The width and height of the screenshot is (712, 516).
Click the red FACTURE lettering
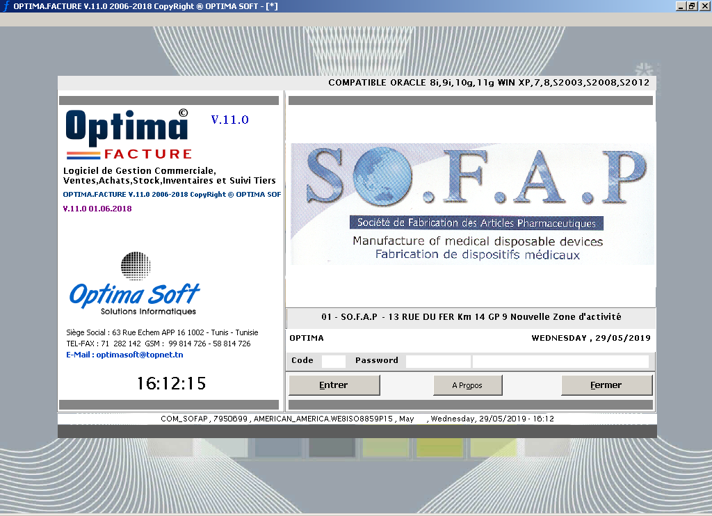point(148,154)
